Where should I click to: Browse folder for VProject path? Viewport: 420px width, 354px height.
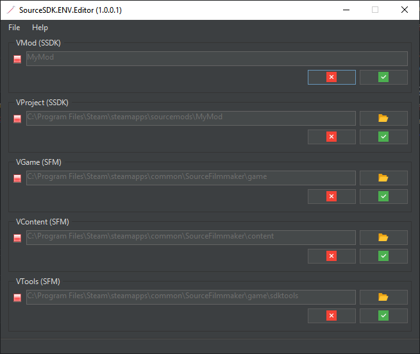(383, 118)
